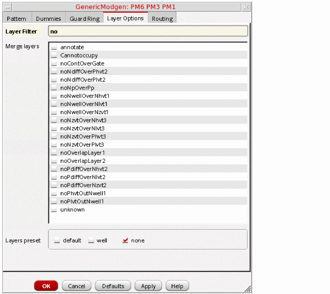Viewport: 330px width, 294px height.
Task: Switch to the Pattern tab
Action: click(17, 19)
